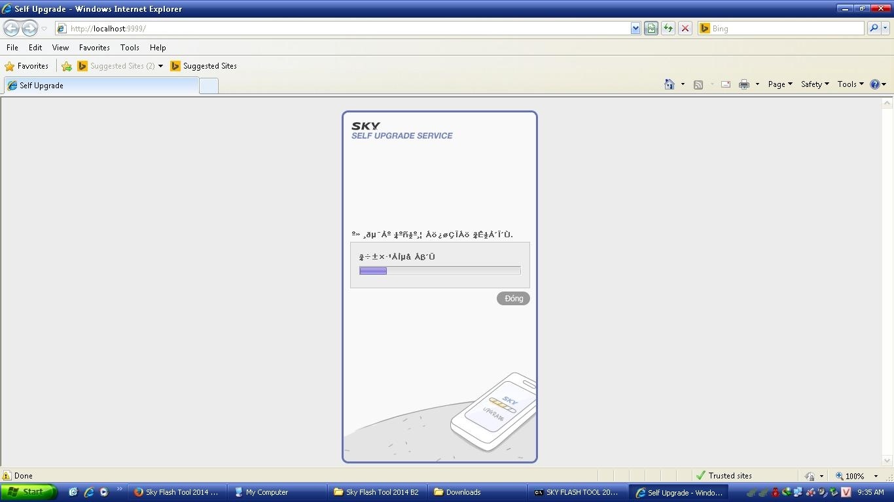894x502 pixels.
Task: Add current page to Favorites bar
Action: point(67,66)
